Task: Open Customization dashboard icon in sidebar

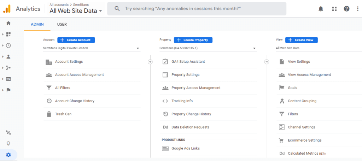Action: pyautogui.click(x=8, y=34)
